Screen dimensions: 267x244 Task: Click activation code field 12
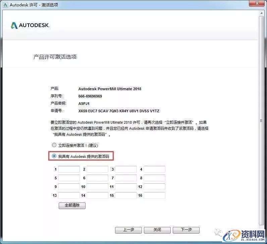[154, 187]
